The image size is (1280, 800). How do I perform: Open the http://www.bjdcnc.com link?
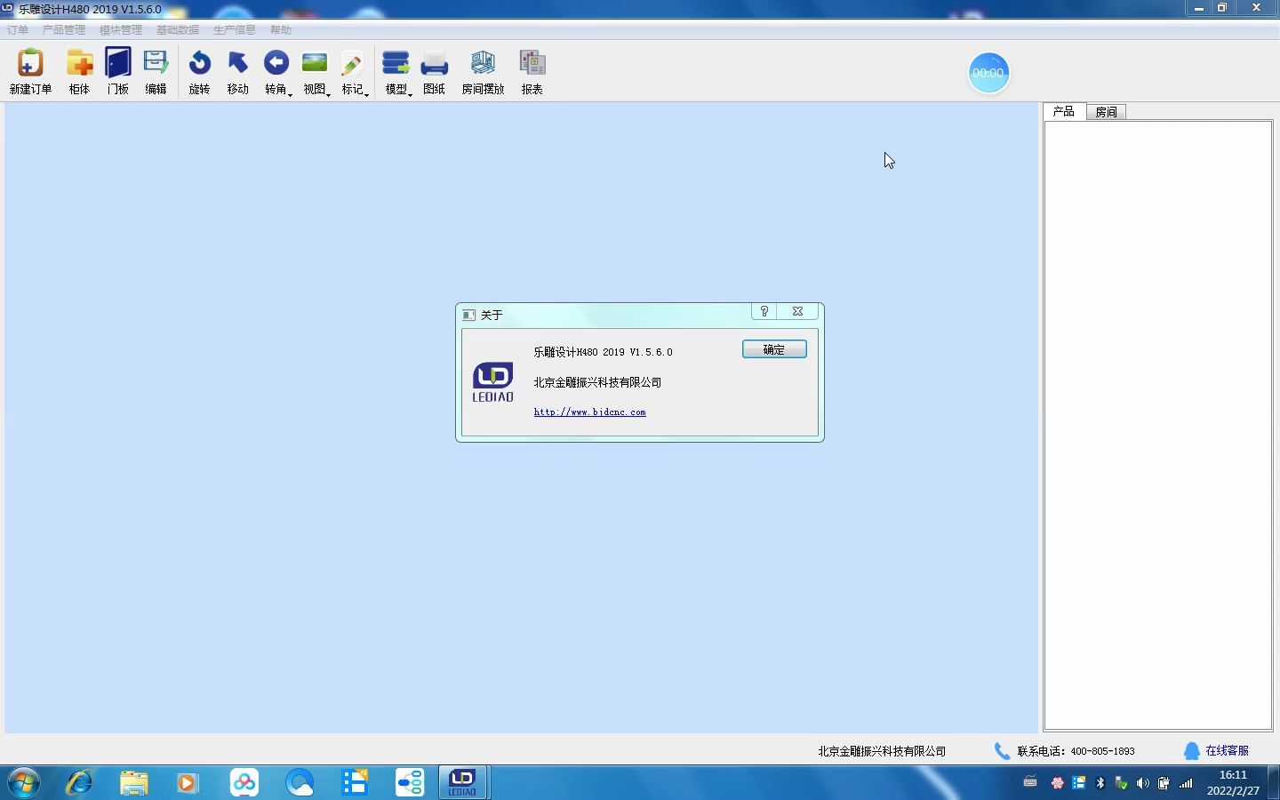(590, 412)
